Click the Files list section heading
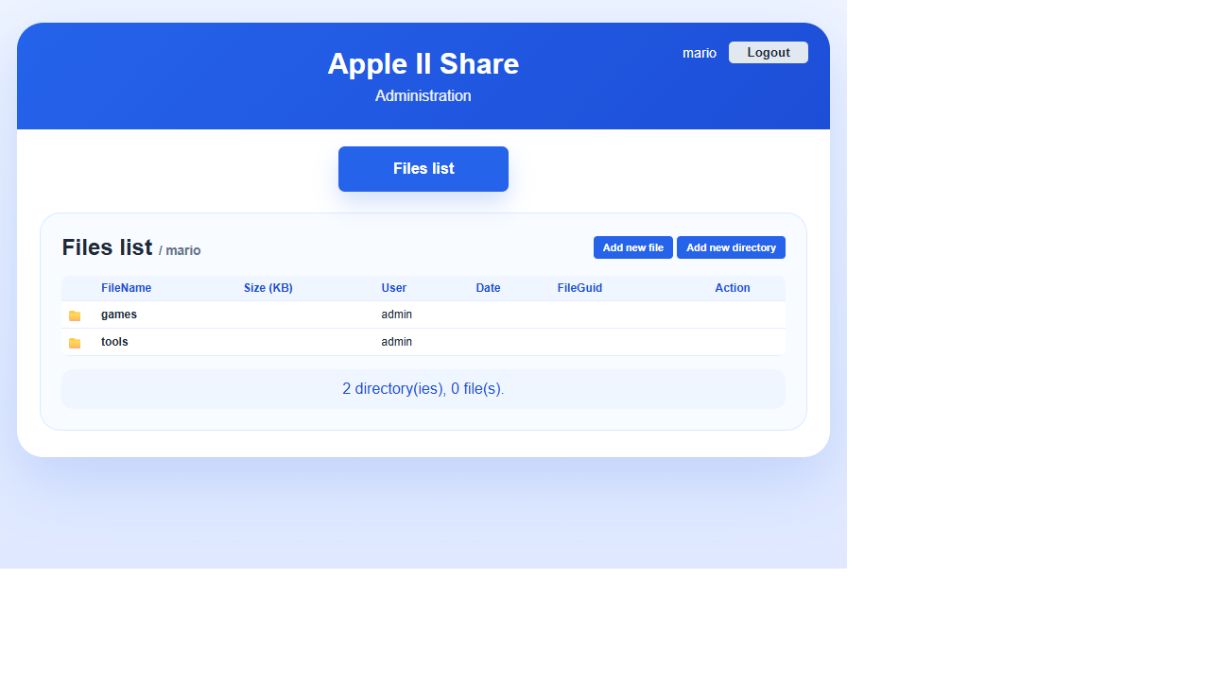Screen dimensions: 1210x680 tap(107, 247)
